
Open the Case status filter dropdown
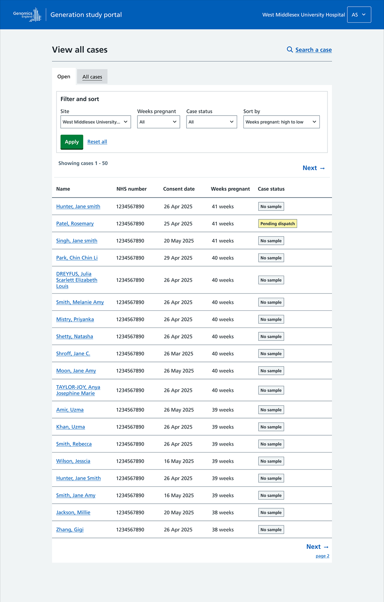coord(211,122)
